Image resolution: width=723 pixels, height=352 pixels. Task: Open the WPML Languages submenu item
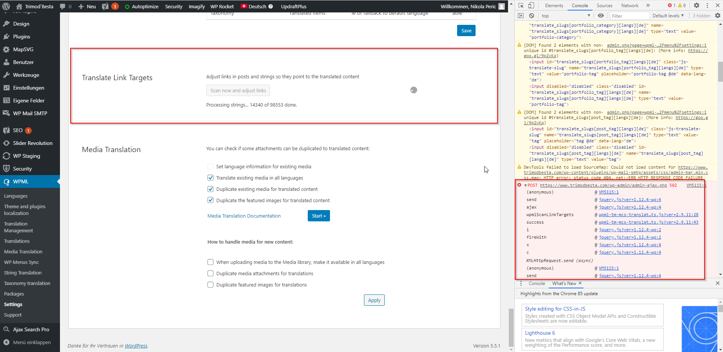coord(16,196)
